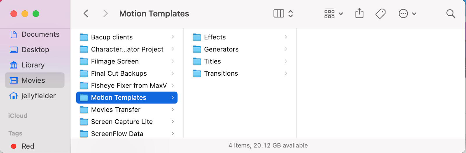
Task: Open Library from the sidebar
Action: [x=33, y=65]
